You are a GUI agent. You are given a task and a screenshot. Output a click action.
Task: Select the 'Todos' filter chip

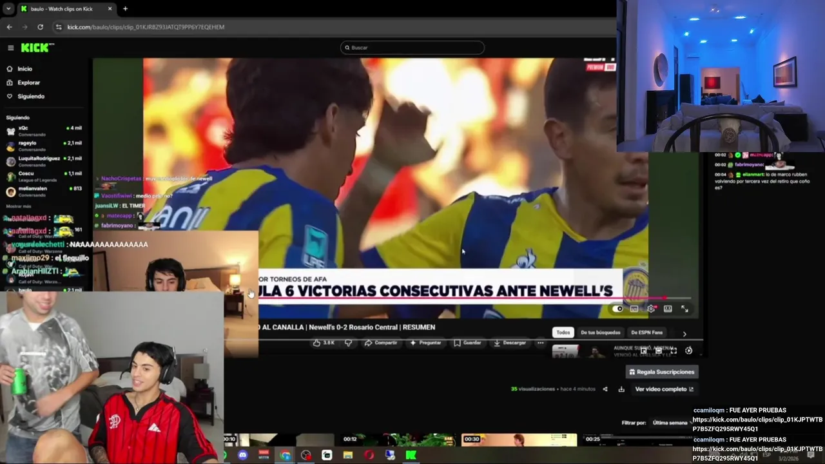click(563, 333)
